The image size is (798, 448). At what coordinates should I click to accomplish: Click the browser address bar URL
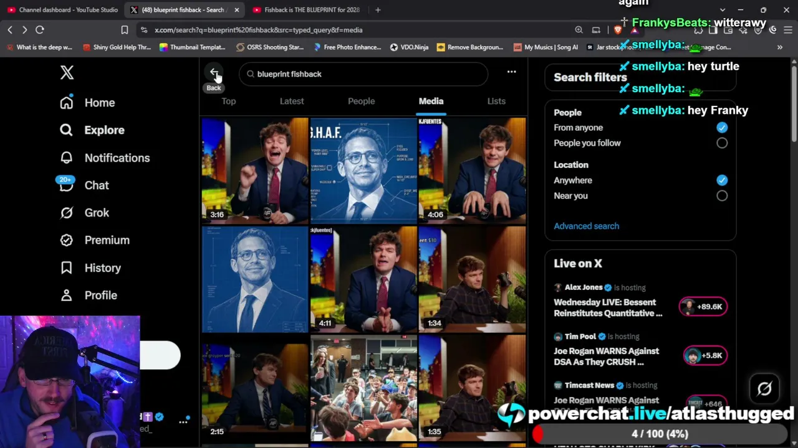click(258, 30)
